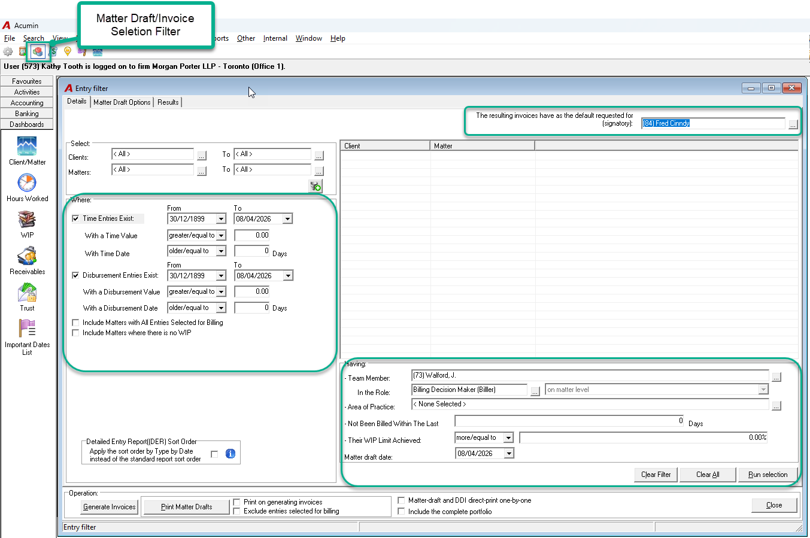Click Run selection button
Image resolution: width=810 pixels, height=538 pixels.
coord(768,475)
